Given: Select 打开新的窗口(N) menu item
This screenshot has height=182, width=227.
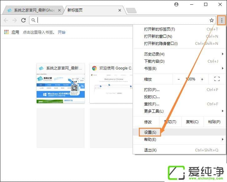Looking at the screenshot, I should 179,36.
